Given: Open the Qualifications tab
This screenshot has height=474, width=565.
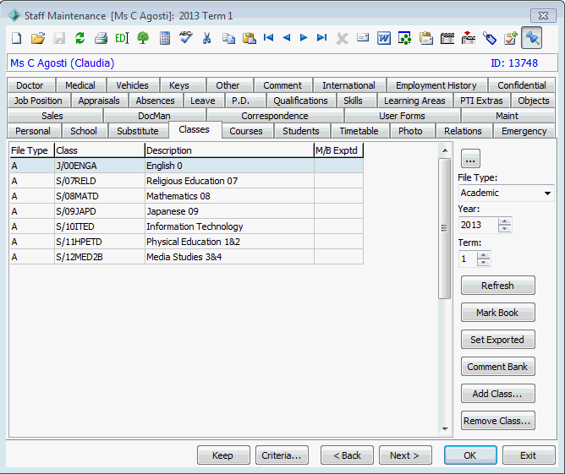Looking at the screenshot, I should pyautogui.click(x=300, y=101).
